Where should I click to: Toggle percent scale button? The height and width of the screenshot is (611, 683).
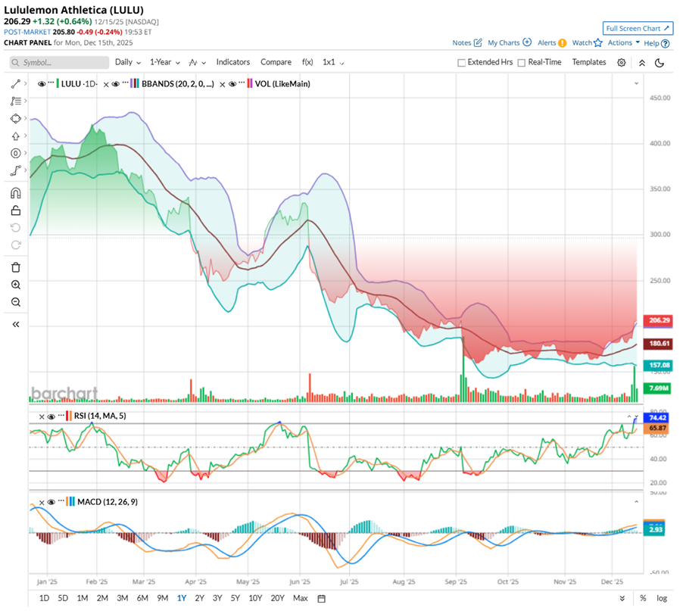pyautogui.click(x=643, y=598)
